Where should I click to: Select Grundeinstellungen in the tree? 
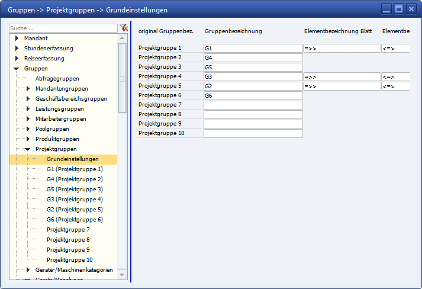pos(72,159)
